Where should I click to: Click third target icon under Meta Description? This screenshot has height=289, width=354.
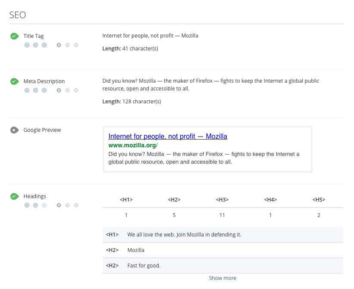tap(44, 90)
